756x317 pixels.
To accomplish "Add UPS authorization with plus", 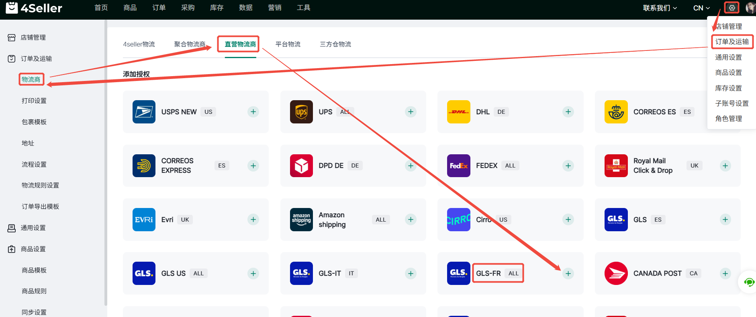I will (x=411, y=112).
